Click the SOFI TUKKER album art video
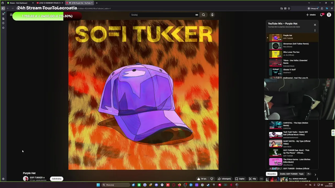This screenshot has width=335, height=188. [143, 95]
